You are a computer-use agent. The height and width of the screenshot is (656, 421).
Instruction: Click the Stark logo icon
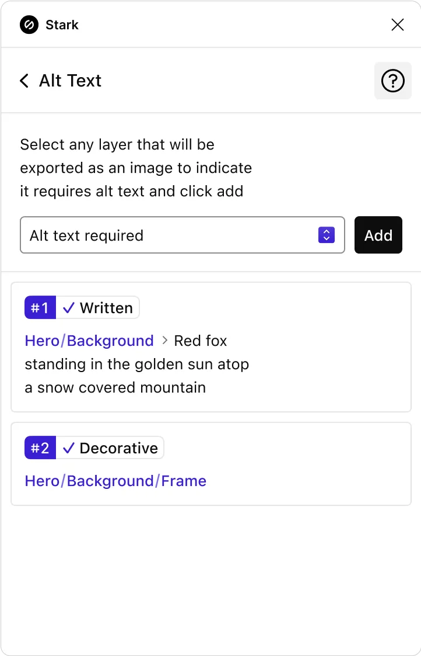[x=29, y=25]
